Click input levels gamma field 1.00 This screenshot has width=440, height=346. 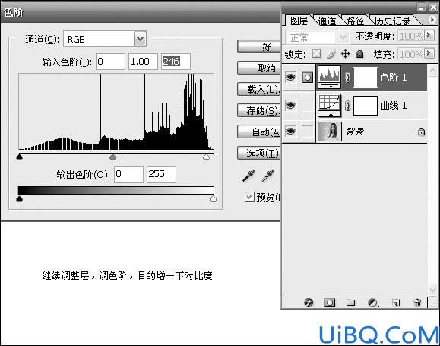click(x=143, y=62)
